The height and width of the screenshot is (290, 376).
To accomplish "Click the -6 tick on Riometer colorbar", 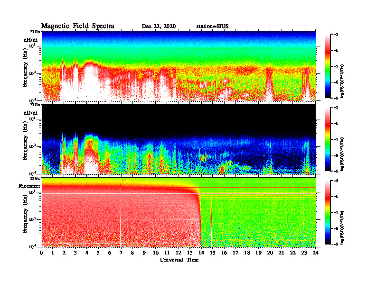I will click(x=336, y=197).
